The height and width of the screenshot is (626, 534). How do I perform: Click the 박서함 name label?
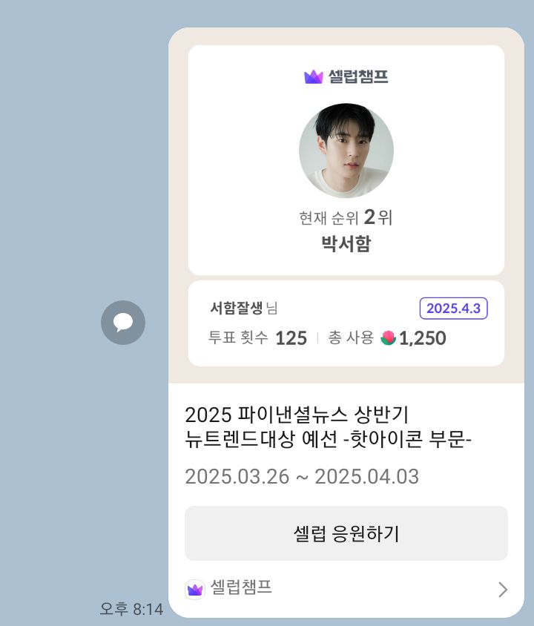[346, 244]
